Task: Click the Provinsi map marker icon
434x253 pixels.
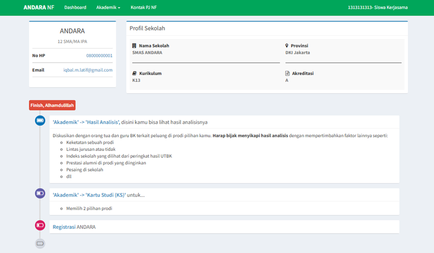Action: click(x=287, y=46)
